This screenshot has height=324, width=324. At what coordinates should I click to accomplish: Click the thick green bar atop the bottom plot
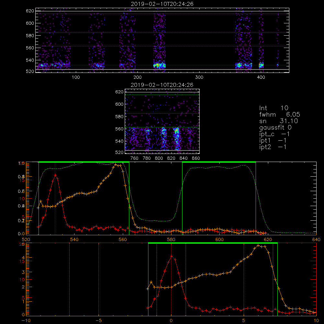(213, 243)
